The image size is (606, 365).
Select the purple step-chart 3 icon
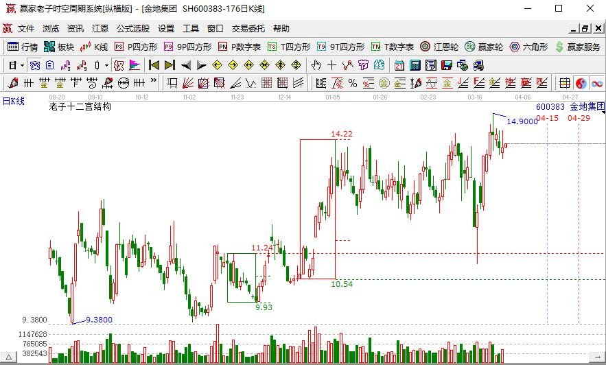[x=66, y=65]
